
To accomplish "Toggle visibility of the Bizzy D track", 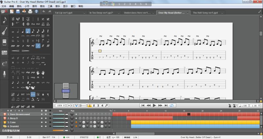I will tap(50, 118).
